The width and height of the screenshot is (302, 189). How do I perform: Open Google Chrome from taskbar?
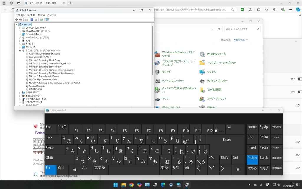[x=131, y=185]
